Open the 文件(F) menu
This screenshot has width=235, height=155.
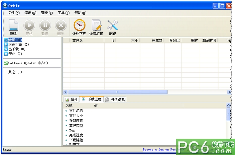coord(14,13)
